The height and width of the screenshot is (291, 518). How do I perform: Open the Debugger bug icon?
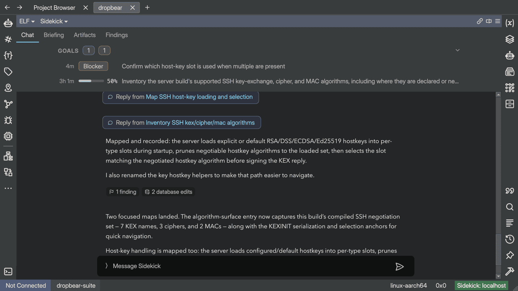tap(8, 120)
